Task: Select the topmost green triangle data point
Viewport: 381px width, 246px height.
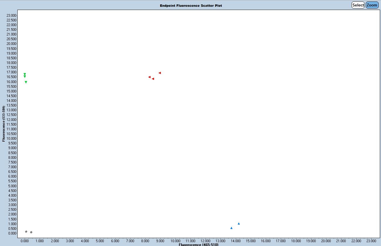Action: point(25,74)
